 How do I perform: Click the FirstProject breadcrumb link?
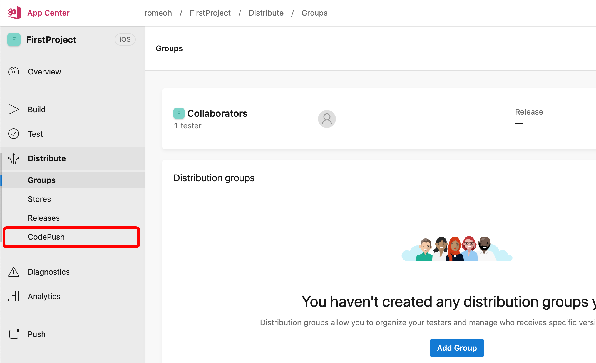coord(210,13)
